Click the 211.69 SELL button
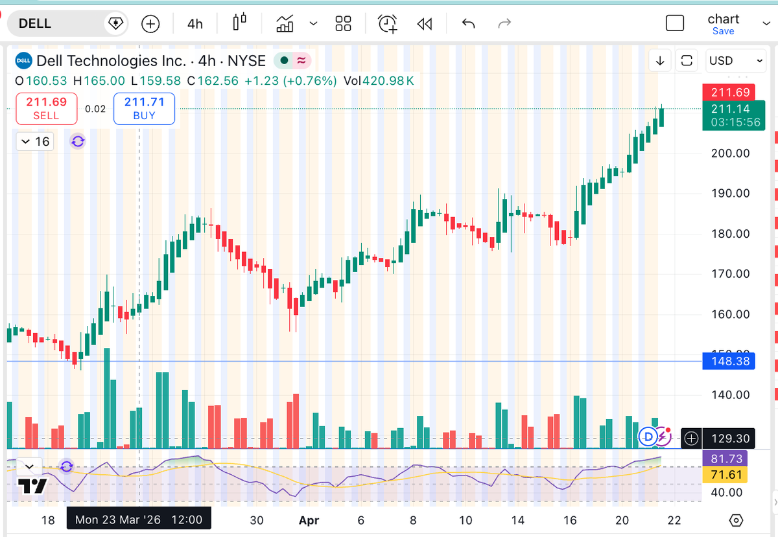This screenshot has width=778, height=537. click(46, 108)
